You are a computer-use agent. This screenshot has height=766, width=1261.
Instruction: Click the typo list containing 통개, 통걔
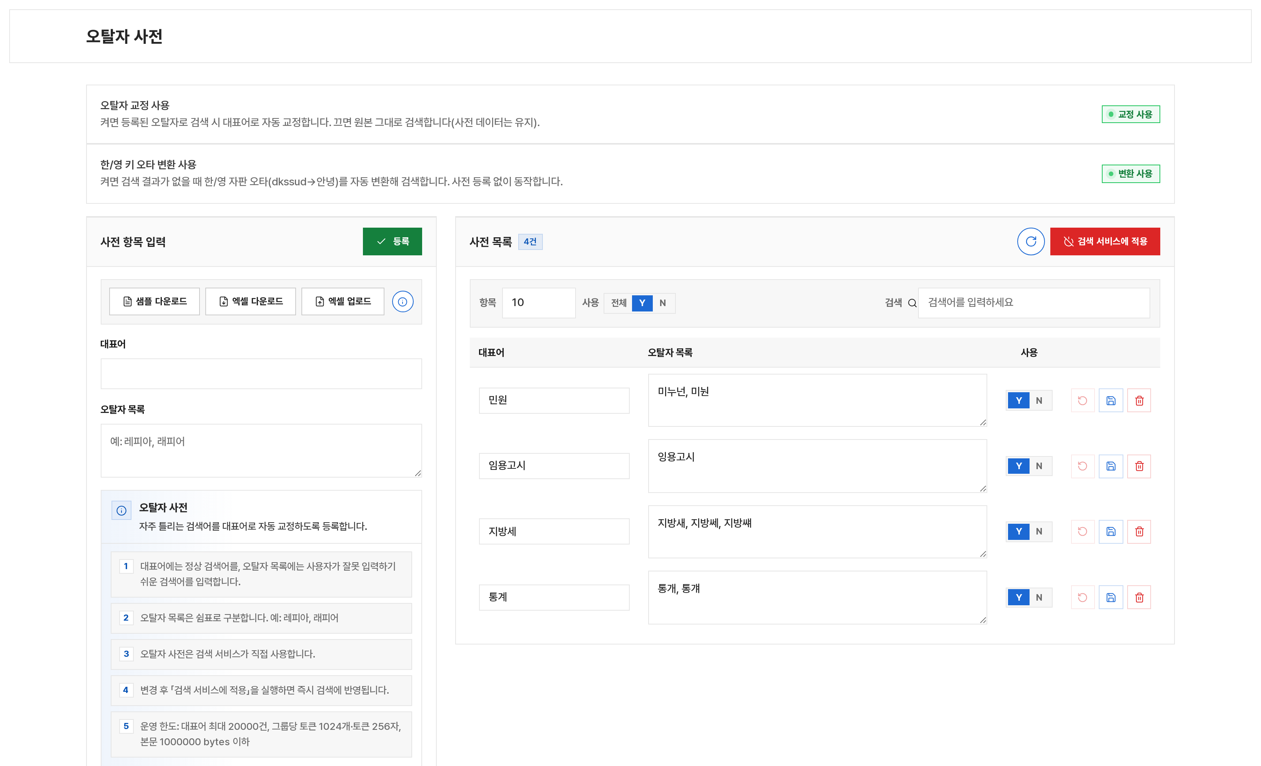[817, 597]
